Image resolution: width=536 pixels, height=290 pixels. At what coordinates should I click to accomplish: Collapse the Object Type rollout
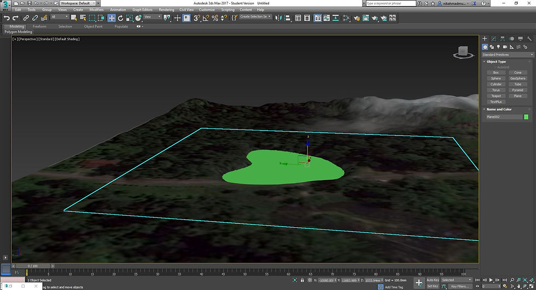(497, 62)
